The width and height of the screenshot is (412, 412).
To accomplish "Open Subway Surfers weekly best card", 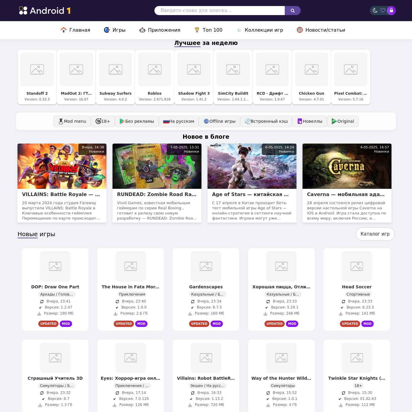I will 116,77.
